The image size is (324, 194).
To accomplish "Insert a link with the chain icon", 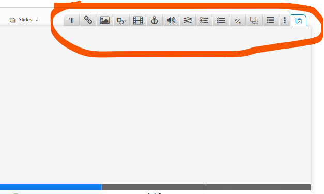I will click(x=88, y=20).
